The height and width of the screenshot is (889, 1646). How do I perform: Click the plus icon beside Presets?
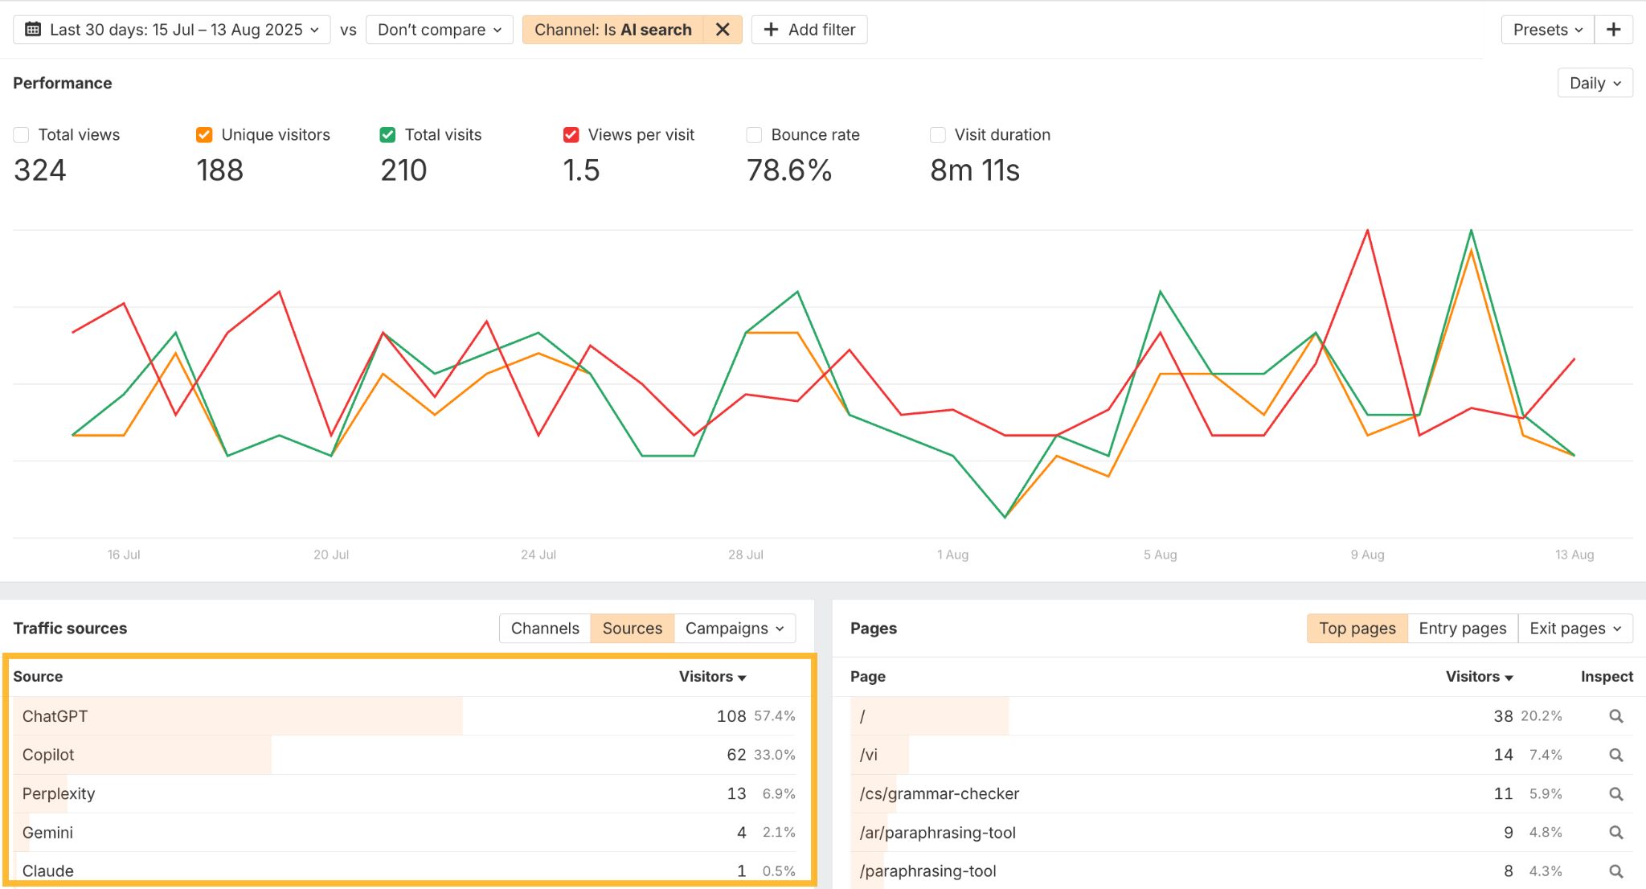click(1614, 29)
